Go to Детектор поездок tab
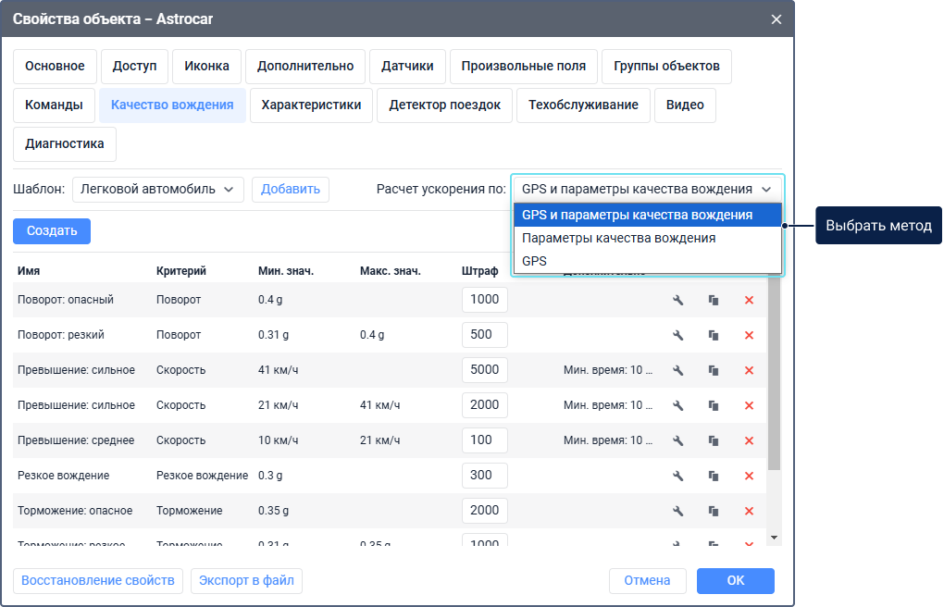The width and height of the screenshot is (944, 607). point(444,105)
